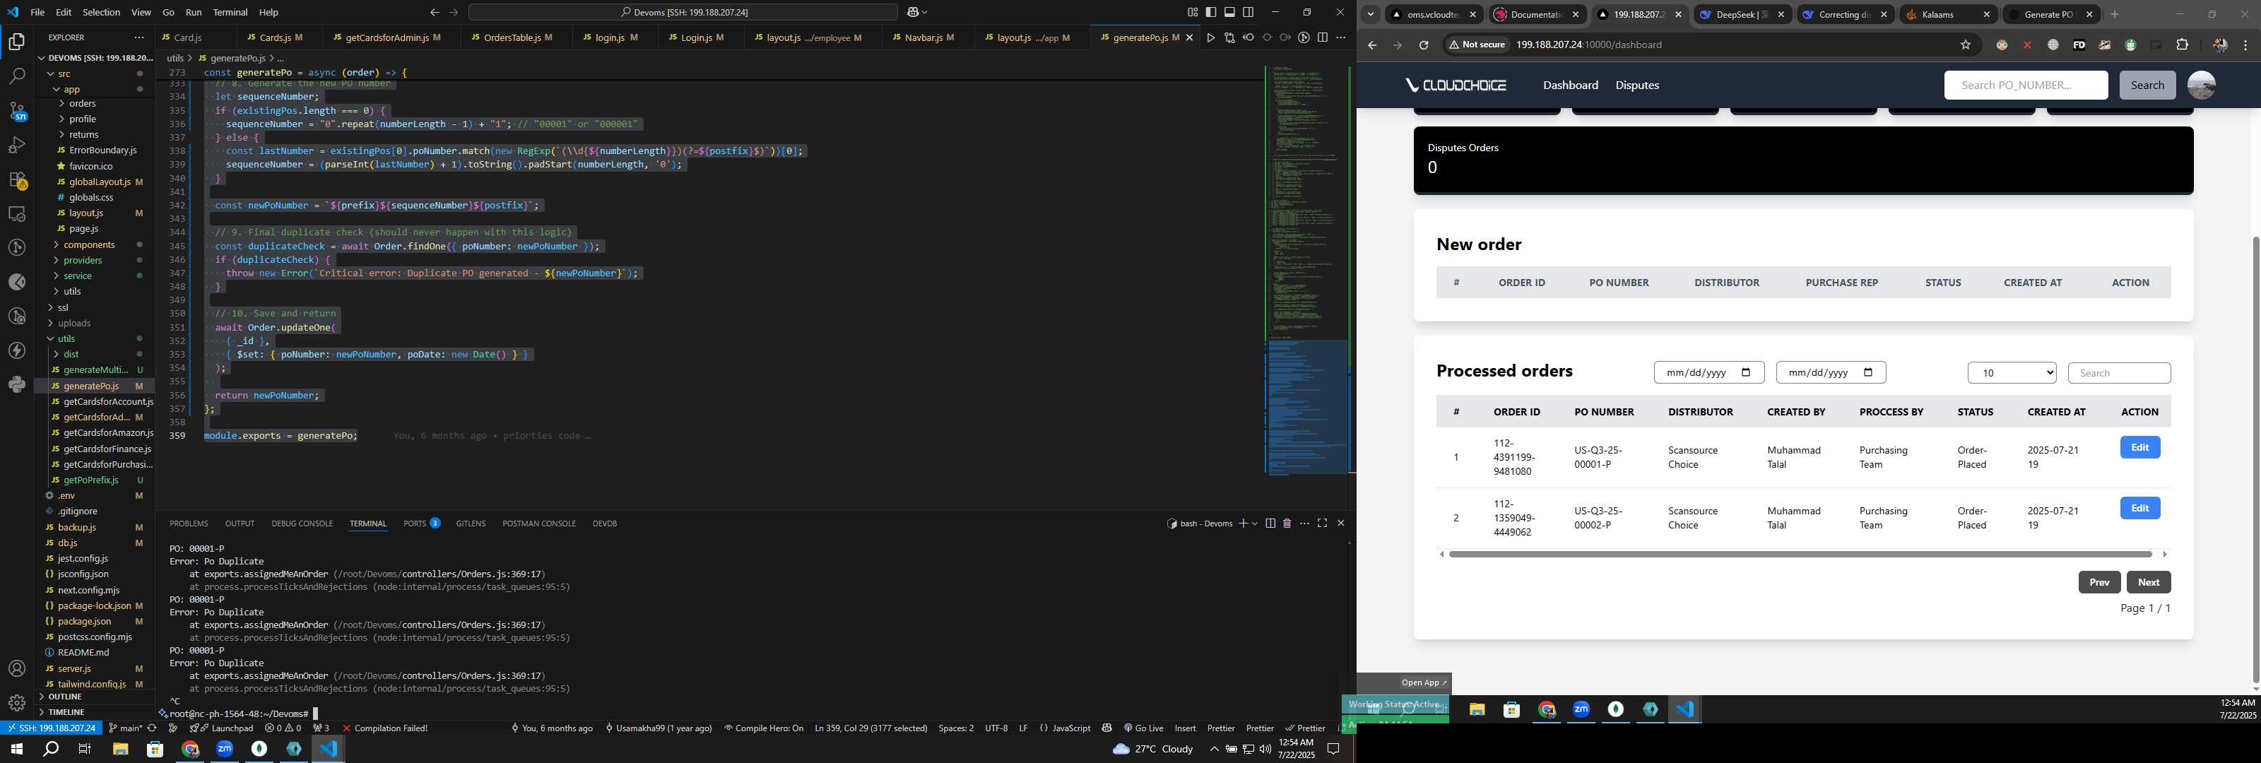The height and width of the screenshot is (763, 2261).
Task: Open Manage gear icon in VS Code
Action: (x=17, y=703)
